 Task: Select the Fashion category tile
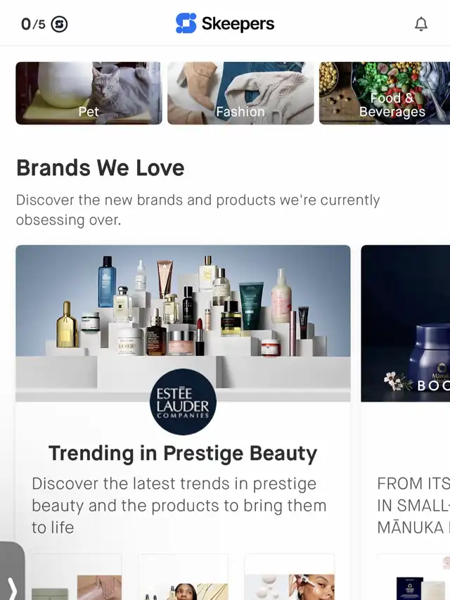pos(240,93)
